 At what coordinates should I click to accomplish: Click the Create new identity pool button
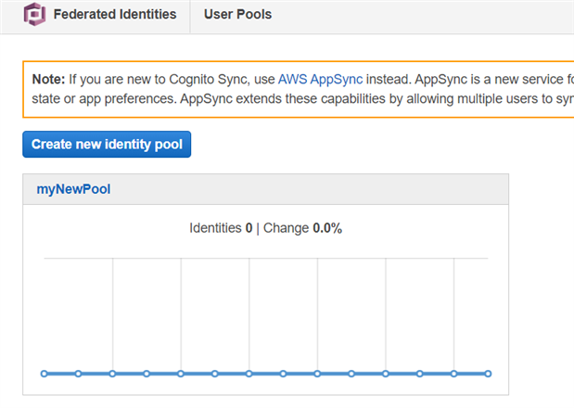click(x=107, y=145)
